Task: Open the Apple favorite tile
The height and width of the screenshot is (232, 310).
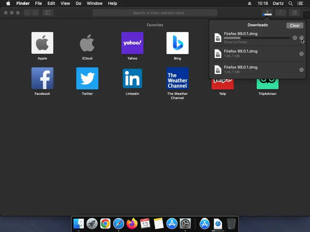Action: [x=42, y=43]
